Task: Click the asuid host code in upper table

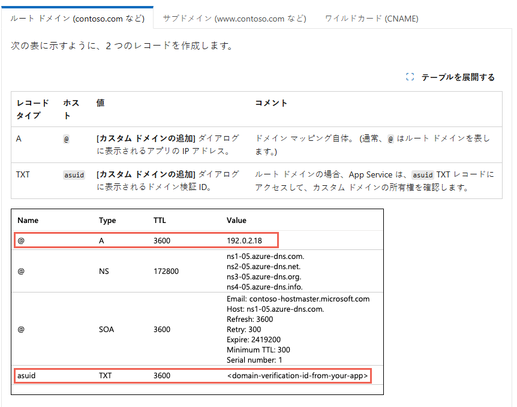Action: pyautogui.click(x=74, y=175)
